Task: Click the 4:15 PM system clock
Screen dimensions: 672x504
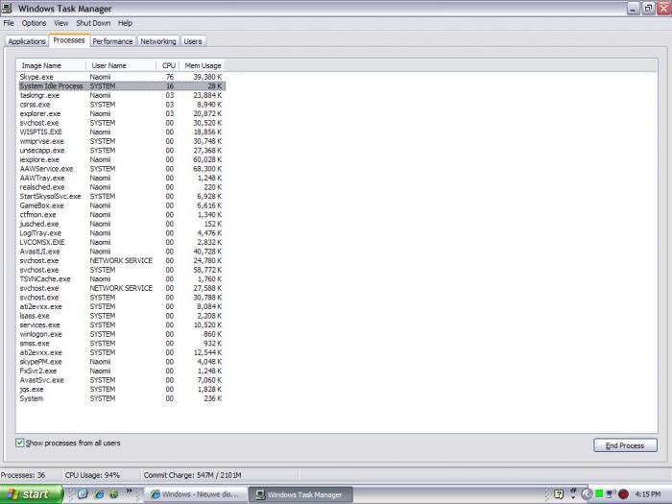Action: pos(648,494)
